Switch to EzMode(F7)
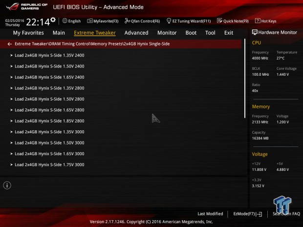Screen dimensions: 303x227 [x=248, y=214]
